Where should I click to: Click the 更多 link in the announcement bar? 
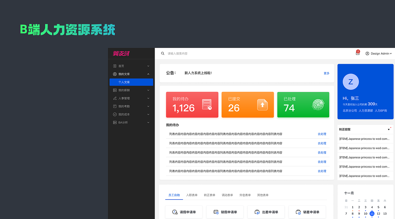(326, 73)
